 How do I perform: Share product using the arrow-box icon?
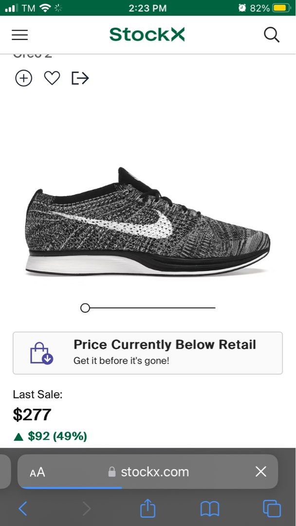(80, 78)
